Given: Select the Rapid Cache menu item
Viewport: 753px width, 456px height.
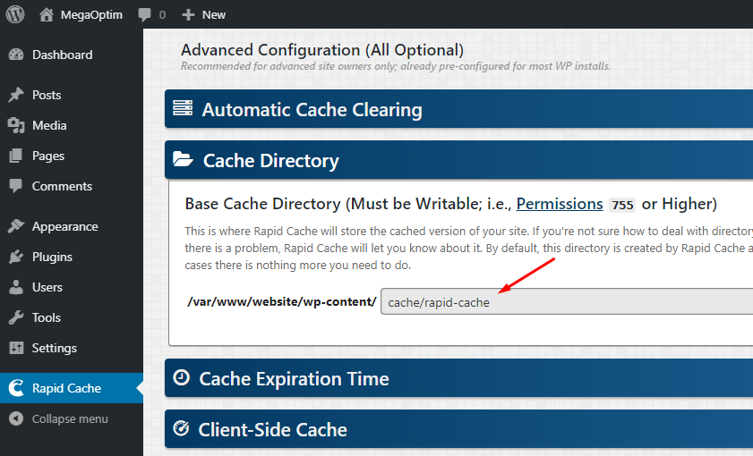Looking at the screenshot, I should point(72,388).
